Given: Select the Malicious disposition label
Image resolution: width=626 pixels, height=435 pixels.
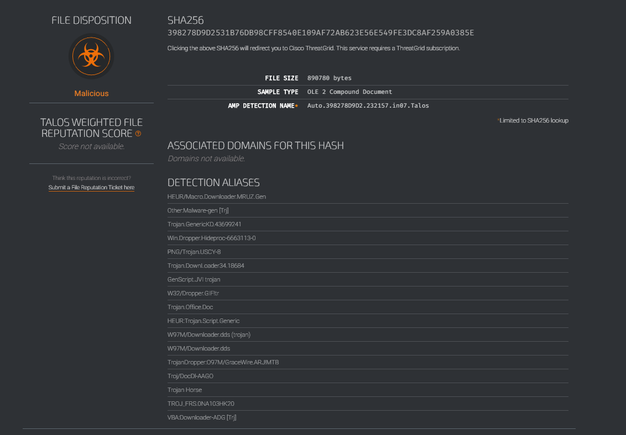Looking at the screenshot, I should [x=91, y=94].
